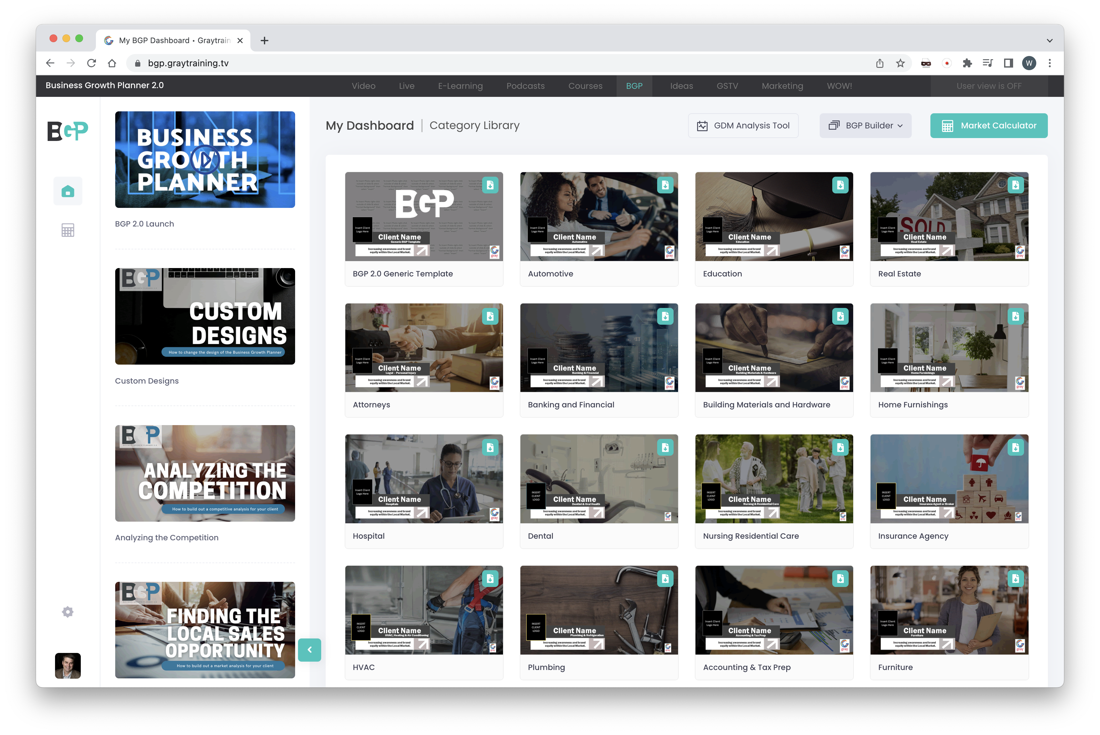
Task: Launch the Market Calculator
Action: click(988, 126)
